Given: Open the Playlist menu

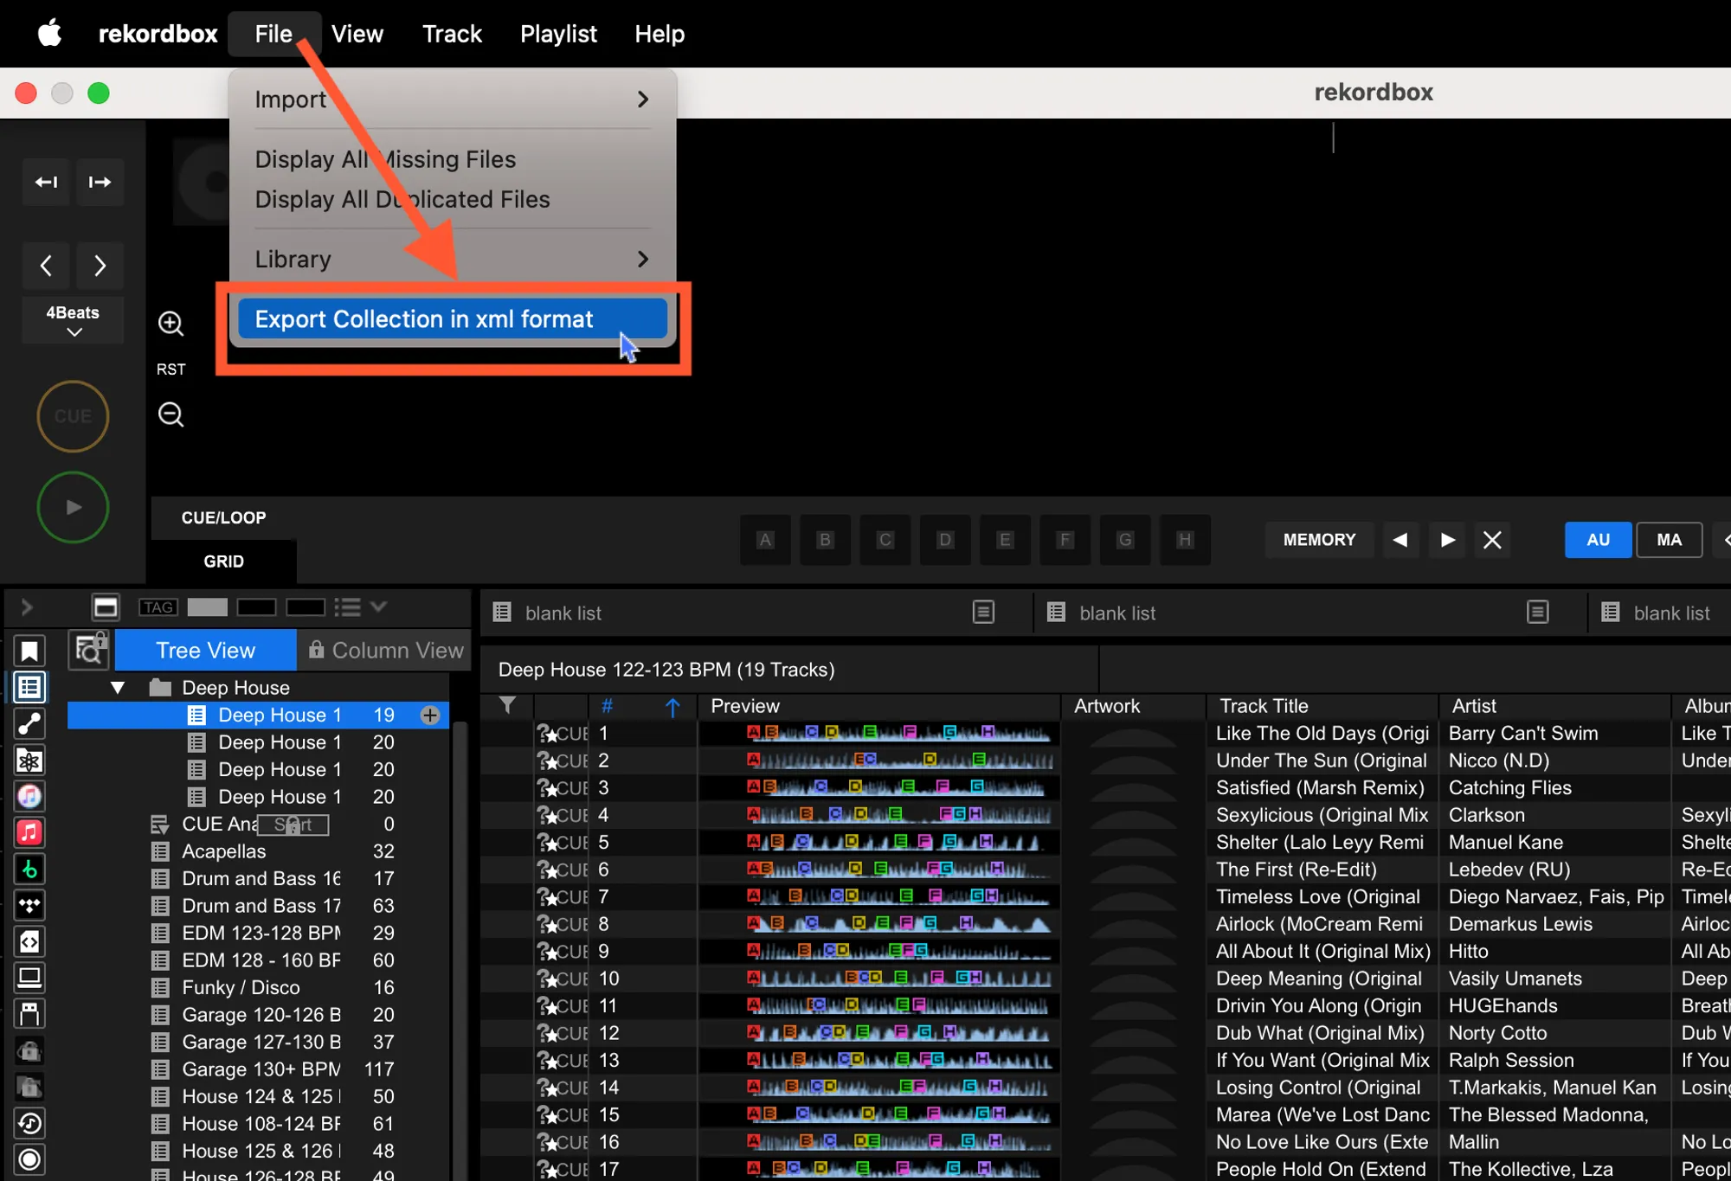Looking at the screenshot, I should point(558,34).
